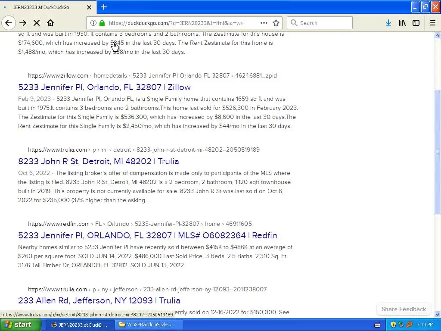Click the Search box in the toolbar
Viewport: 441px width, 331px height.
pyautogui.click(x=320, y=23)
